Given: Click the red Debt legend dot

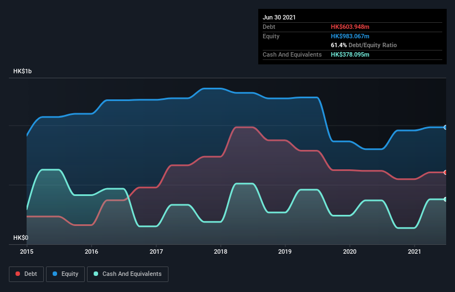Looking at the screenshot, I should [18, 274].
